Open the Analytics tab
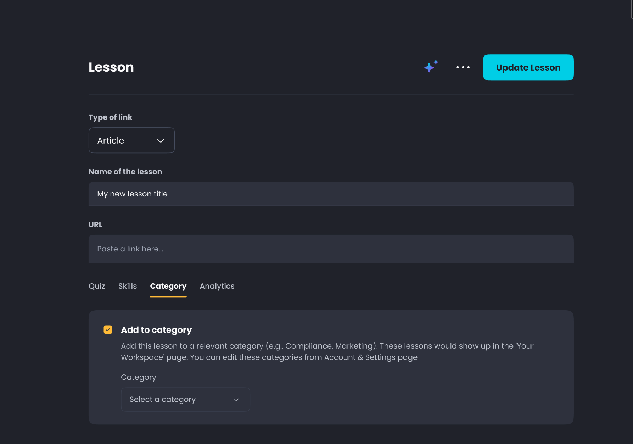633x444 pixels. 217,286
